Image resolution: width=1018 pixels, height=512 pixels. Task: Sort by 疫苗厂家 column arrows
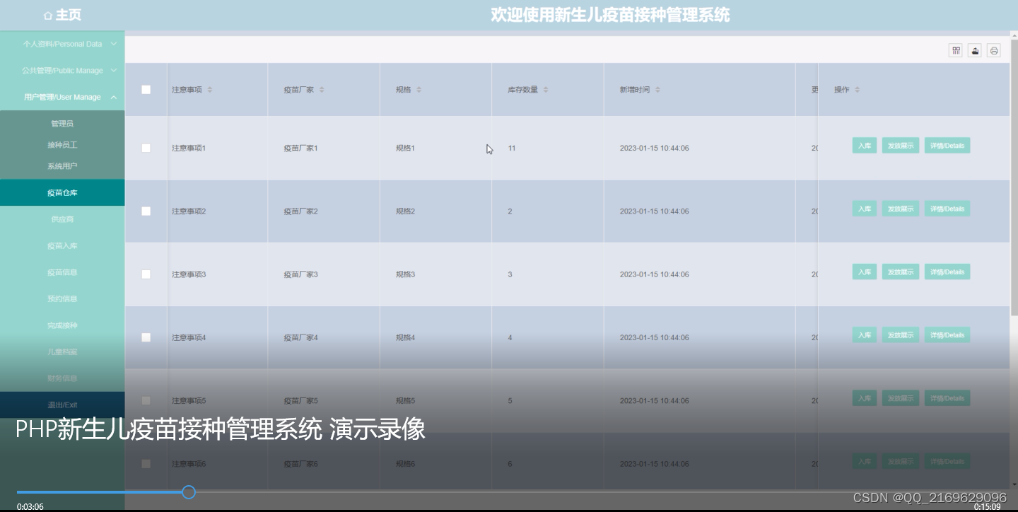pyautogui.click(x=322, y=90)
